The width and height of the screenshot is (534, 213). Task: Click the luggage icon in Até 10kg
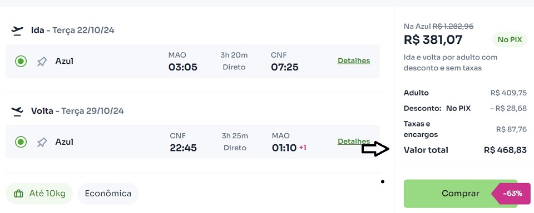click(18, 194)
